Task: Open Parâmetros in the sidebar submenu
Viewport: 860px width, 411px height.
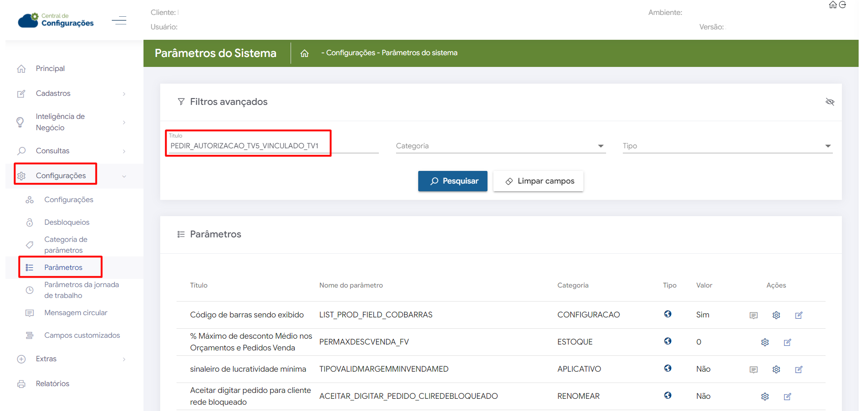Action: tap(63, 268)
